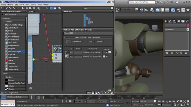Open the Options menu

coord(33,5)
